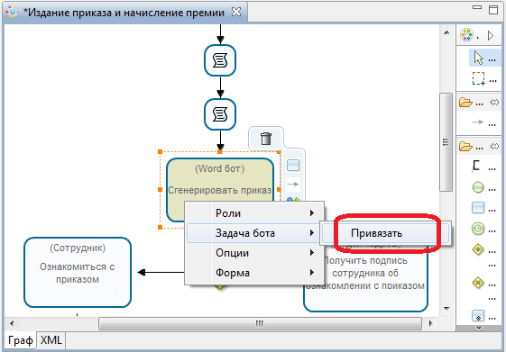Select the Ознакомиться с приказом task node
This screenshot has width=506, height=352.
tap(78, 273)
